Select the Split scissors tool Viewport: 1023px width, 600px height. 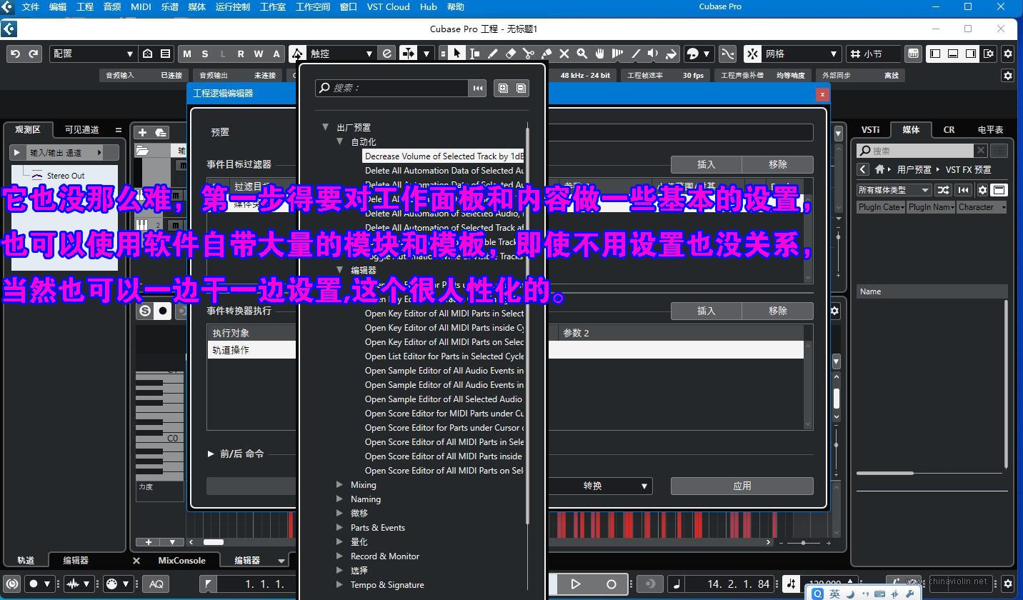[x=529, y=54]
